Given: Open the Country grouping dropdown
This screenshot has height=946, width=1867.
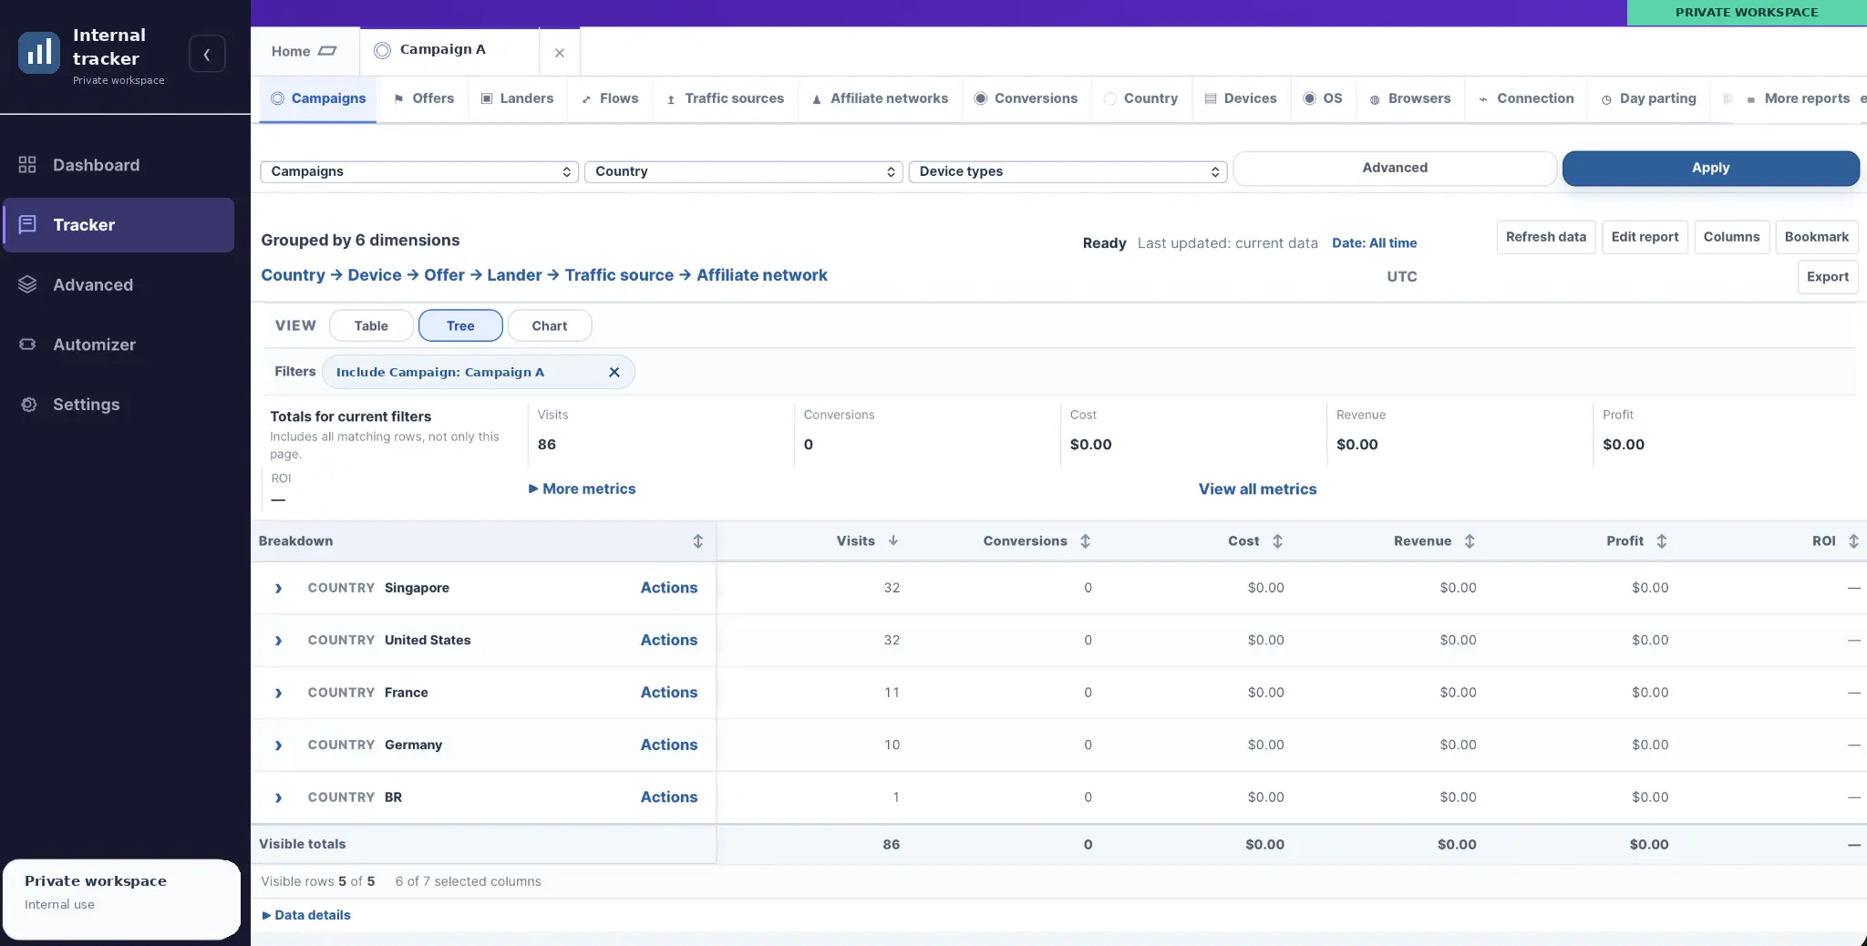Looking at the screenshot, I should click(744, 171).
